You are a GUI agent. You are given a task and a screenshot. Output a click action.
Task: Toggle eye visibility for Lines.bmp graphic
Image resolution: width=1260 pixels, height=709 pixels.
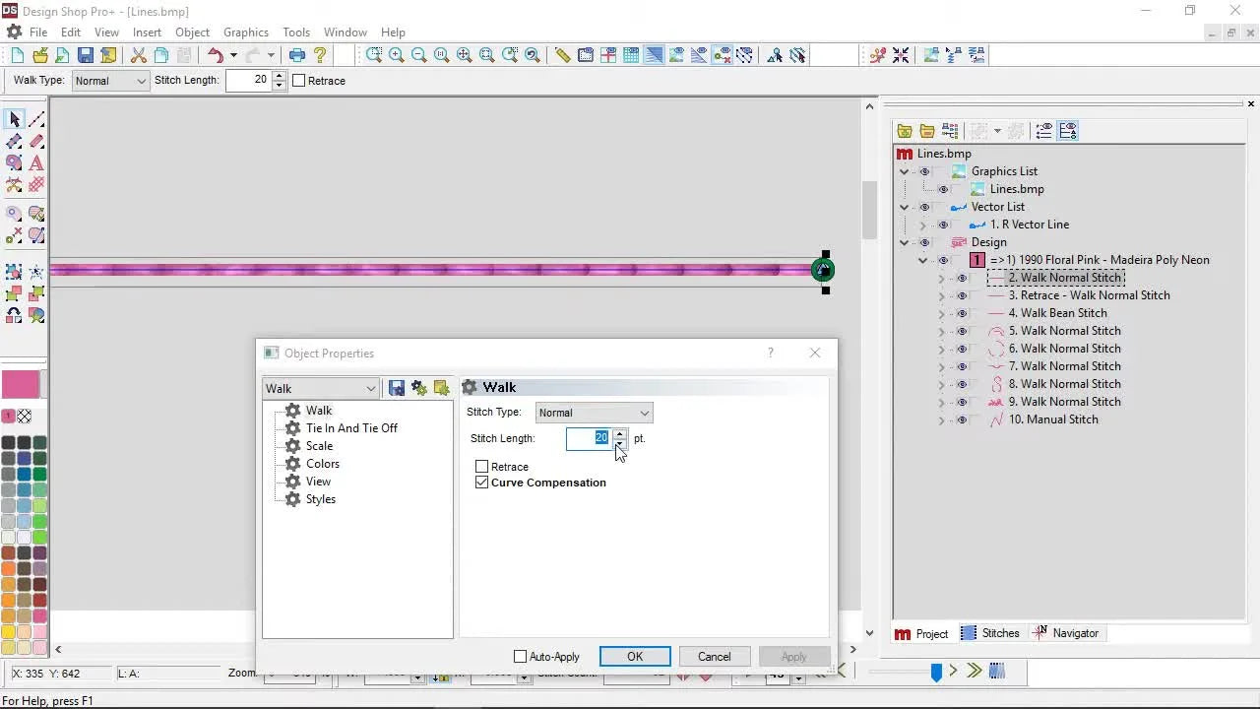click(943, 189)
